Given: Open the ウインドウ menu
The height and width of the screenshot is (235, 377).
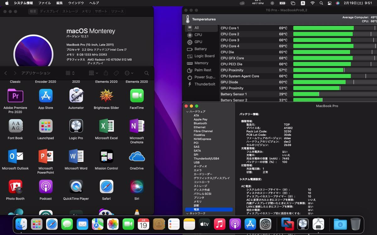Looking at the screenshot, I should pos(76,3).
